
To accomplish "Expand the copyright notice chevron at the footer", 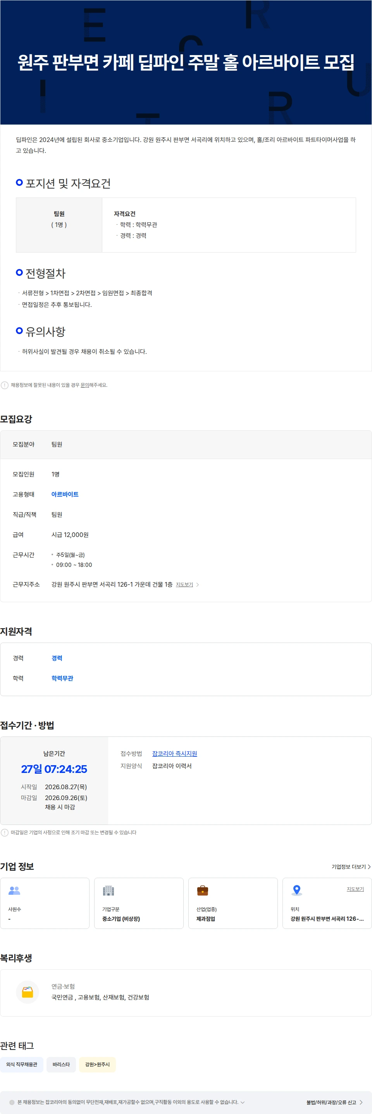I will pos(243,1102).
